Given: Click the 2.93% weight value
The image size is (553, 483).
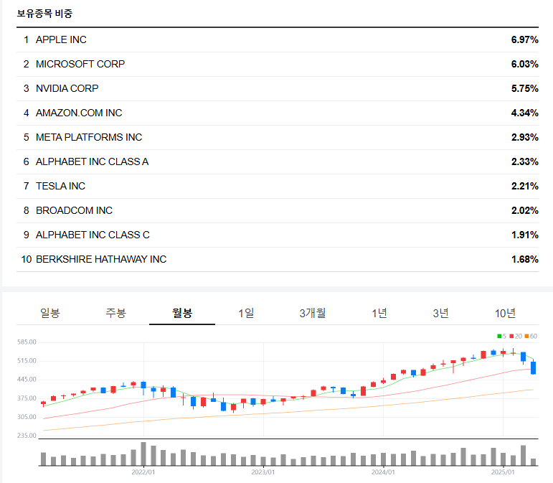Looking at the screenshot, I should tap(525, 137).
